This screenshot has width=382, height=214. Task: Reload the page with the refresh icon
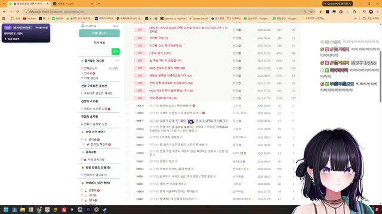pyautogui.click(x=18, y=12)
